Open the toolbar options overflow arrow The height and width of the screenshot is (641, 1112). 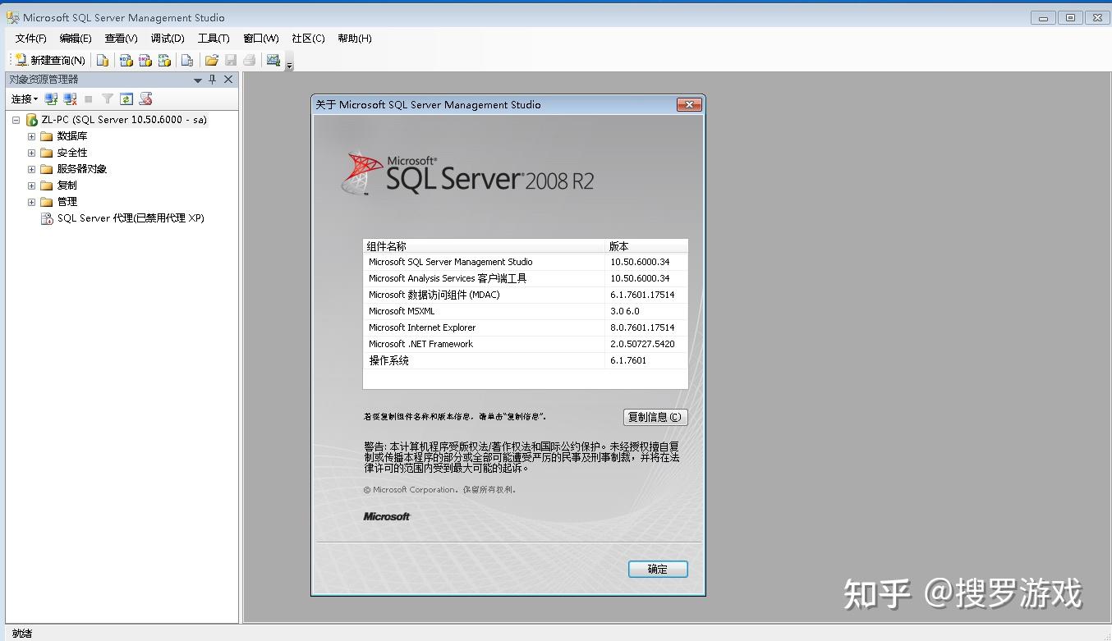289,63
